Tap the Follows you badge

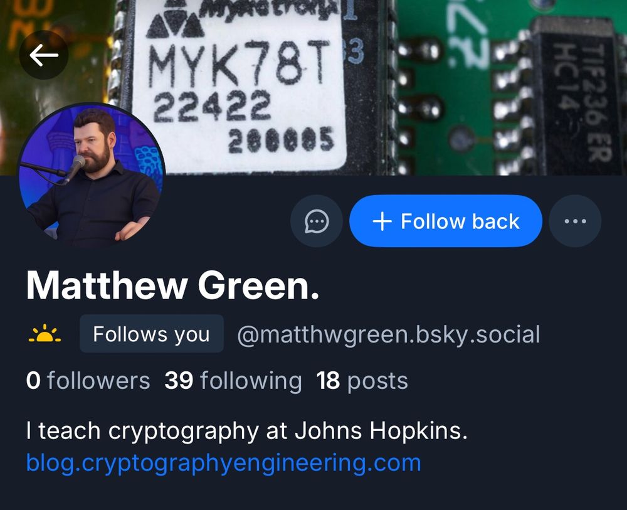[x=152, y=334]
